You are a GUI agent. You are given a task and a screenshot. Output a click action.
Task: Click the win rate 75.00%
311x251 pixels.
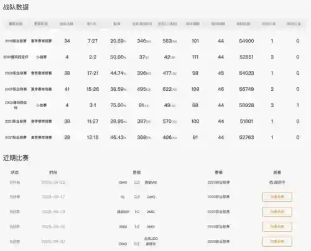point(118,105)
